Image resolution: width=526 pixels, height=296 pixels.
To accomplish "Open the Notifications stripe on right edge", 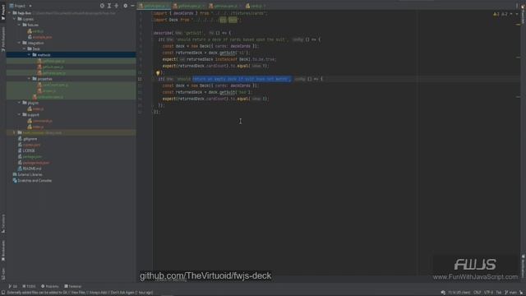I will (x=523, y=266).
